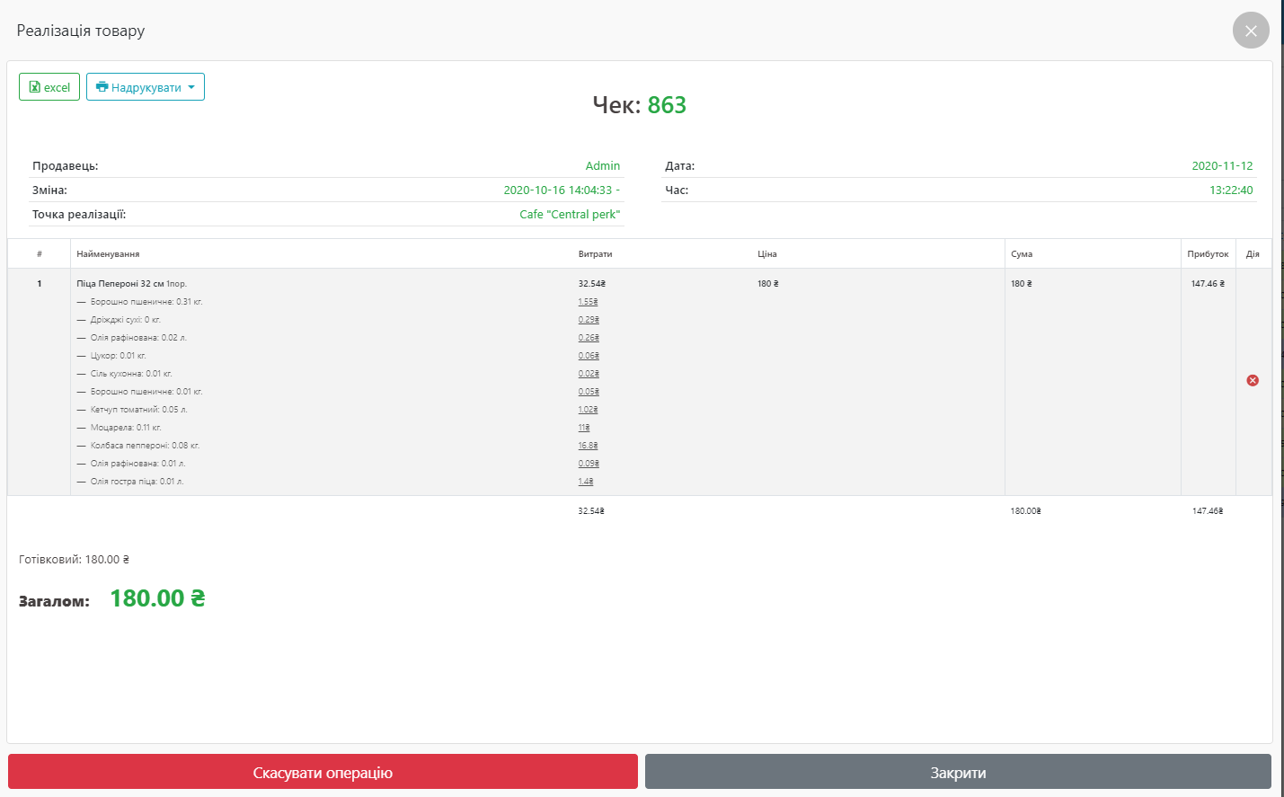Open the 1.55₴ cost link for Борошно пшеничне

588,302
